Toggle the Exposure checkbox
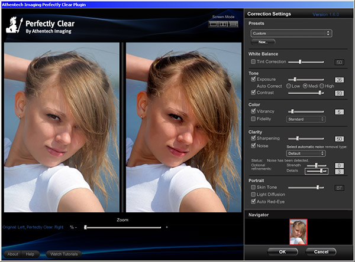The width and height of the screenshot is (355, 262). [253, 78]
